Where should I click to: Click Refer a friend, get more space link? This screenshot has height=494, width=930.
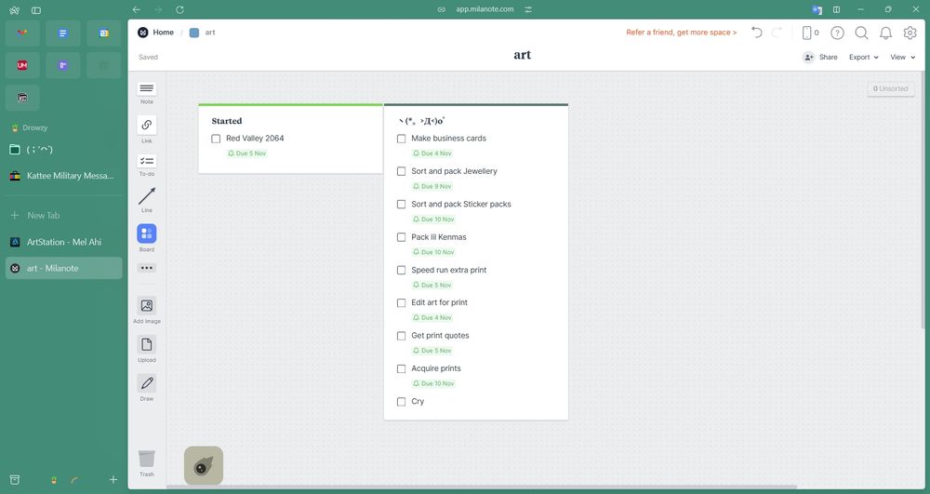(x=682, y=33)
